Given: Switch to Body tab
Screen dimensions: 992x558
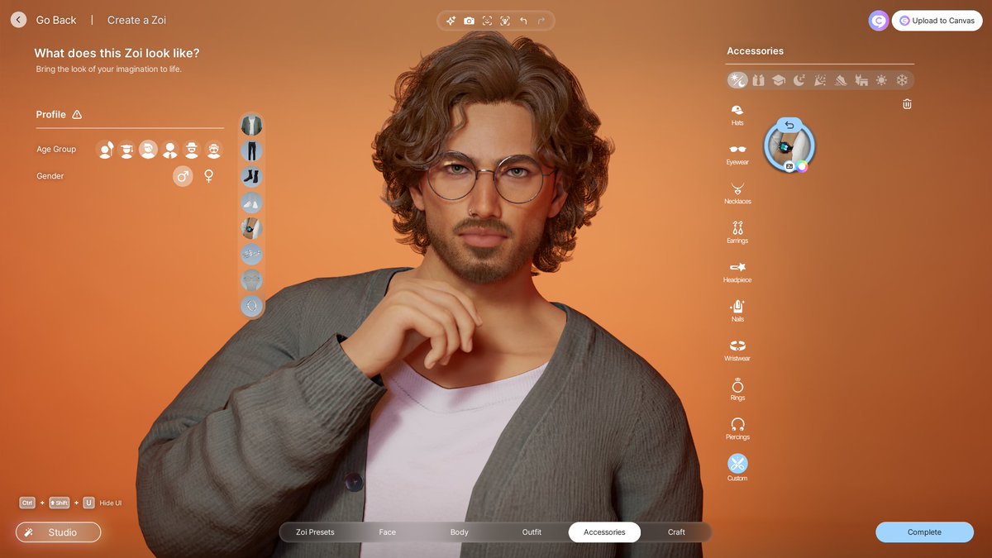Looking at the screenshot, I should pyautogui.click(x=460, y=532).
